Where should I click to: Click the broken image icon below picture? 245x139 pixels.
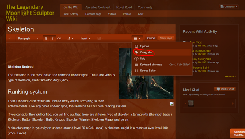[x=171, y=104]
